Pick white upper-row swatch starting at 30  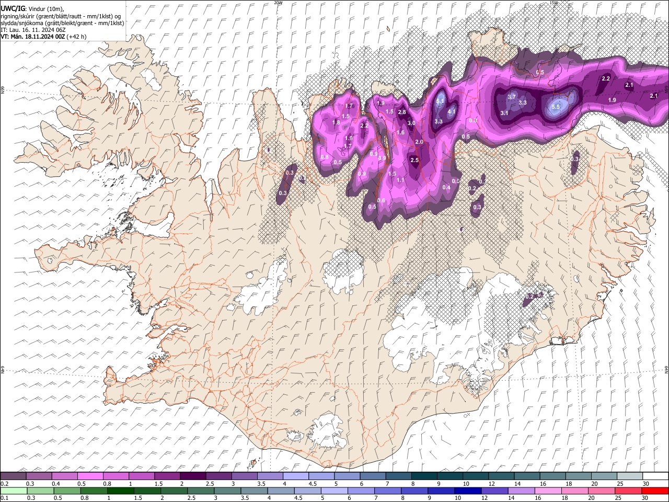[x=655, y=476]
